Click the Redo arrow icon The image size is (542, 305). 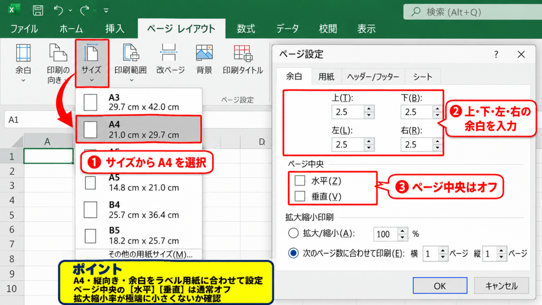point(85,9)
